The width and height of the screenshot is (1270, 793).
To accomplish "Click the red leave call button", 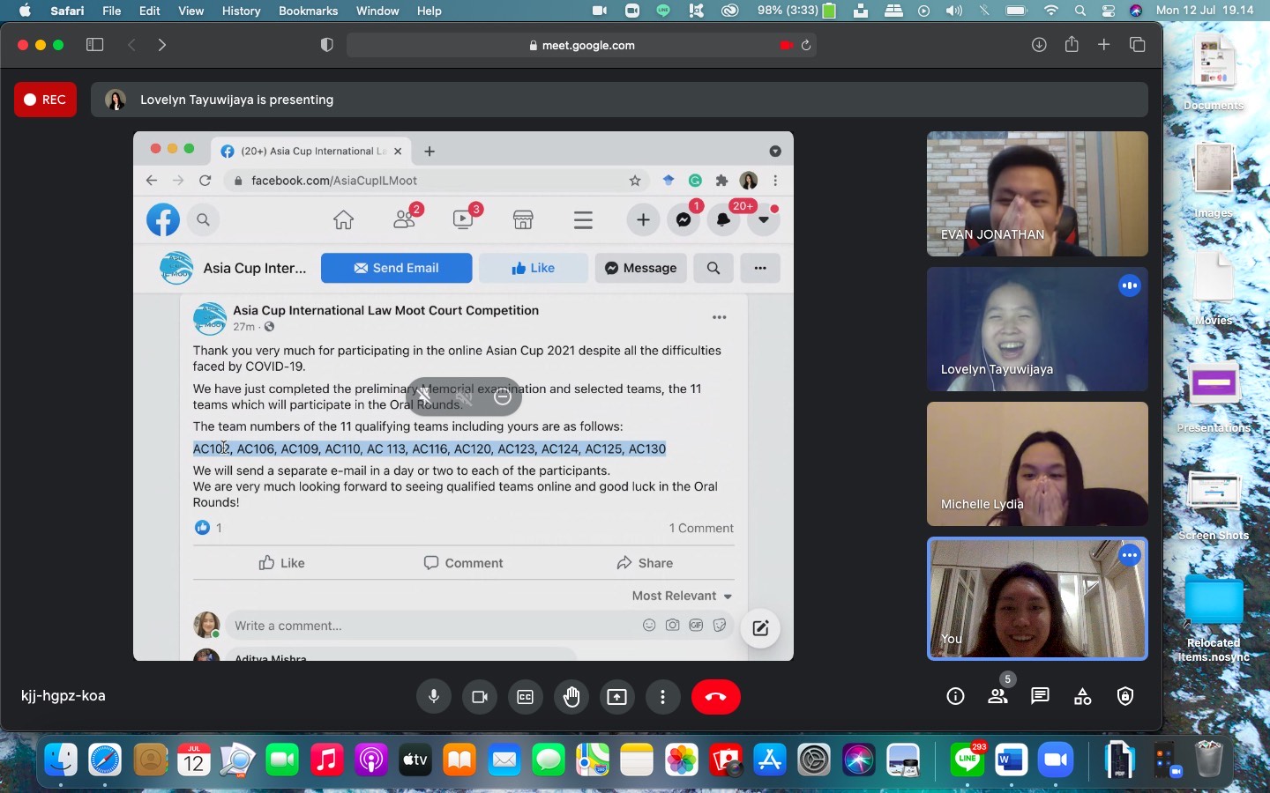I will point(715,697).
